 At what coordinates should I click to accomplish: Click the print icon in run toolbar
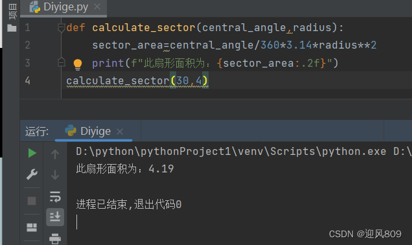[55, 239]
